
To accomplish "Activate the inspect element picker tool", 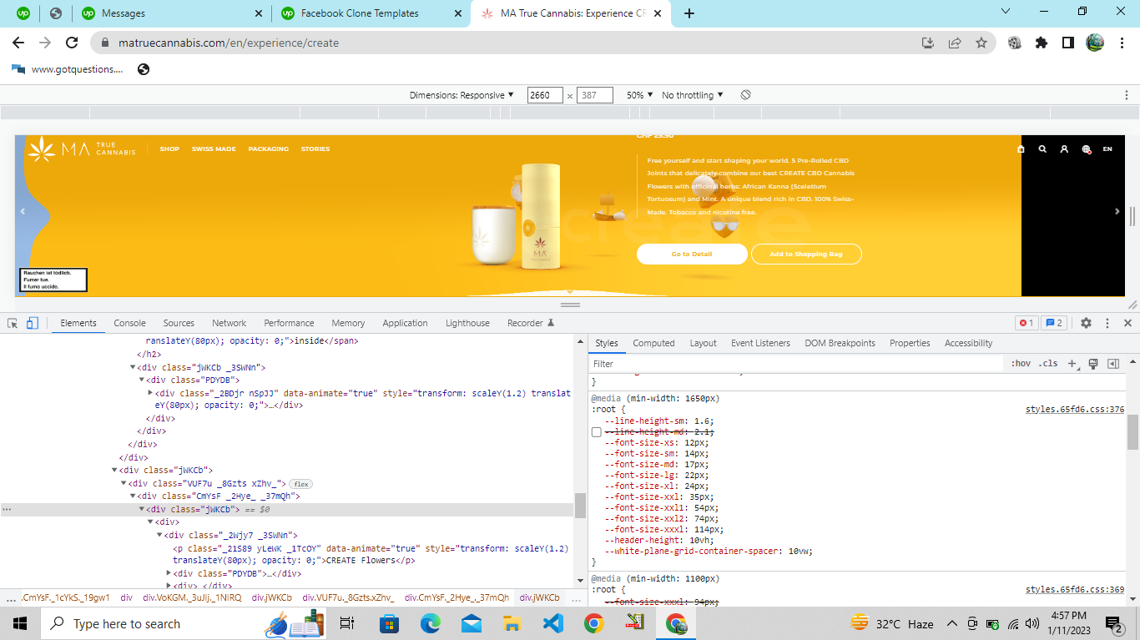I will click(13, 323).
